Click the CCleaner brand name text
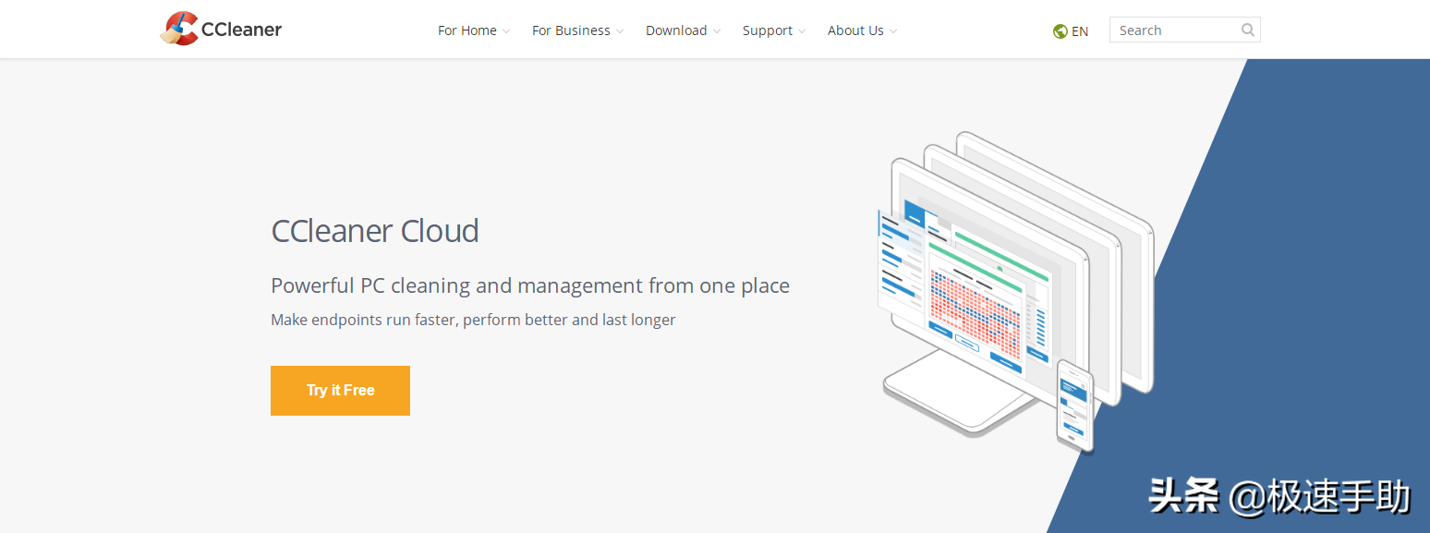Screen dimensions: 1430x533 pyautogui.click(x=241, y=30)
